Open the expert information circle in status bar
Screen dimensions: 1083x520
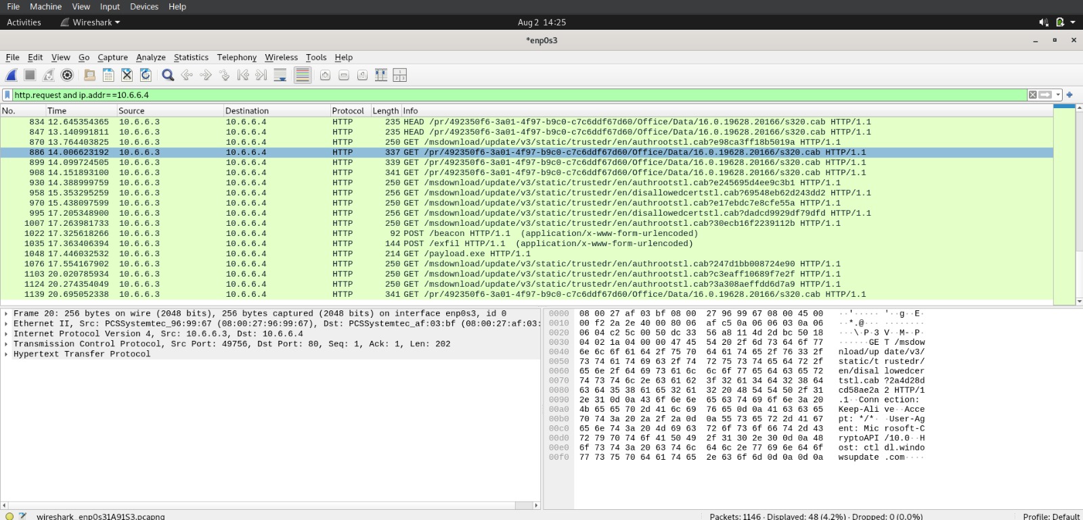click(x=9, y=516)
